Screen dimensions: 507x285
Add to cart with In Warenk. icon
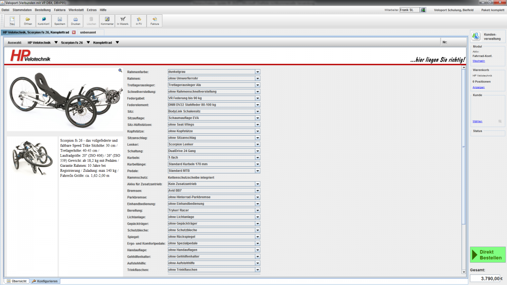click(x=123, y=21)
